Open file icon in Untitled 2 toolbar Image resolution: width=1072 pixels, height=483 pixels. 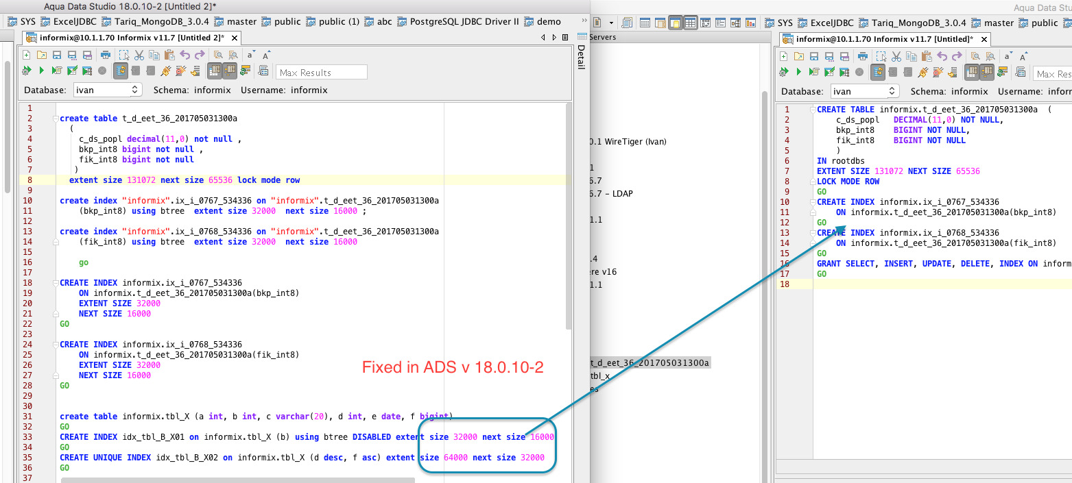(42, 55)
